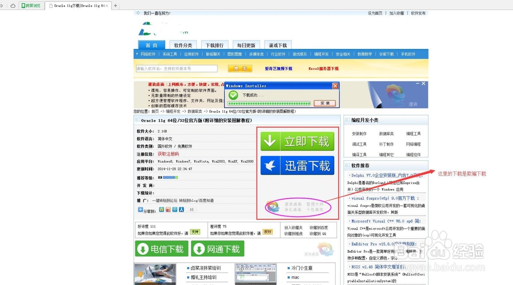Select 手机软件 in the blue category bar
513x285 pixels.
coord(408,54)
